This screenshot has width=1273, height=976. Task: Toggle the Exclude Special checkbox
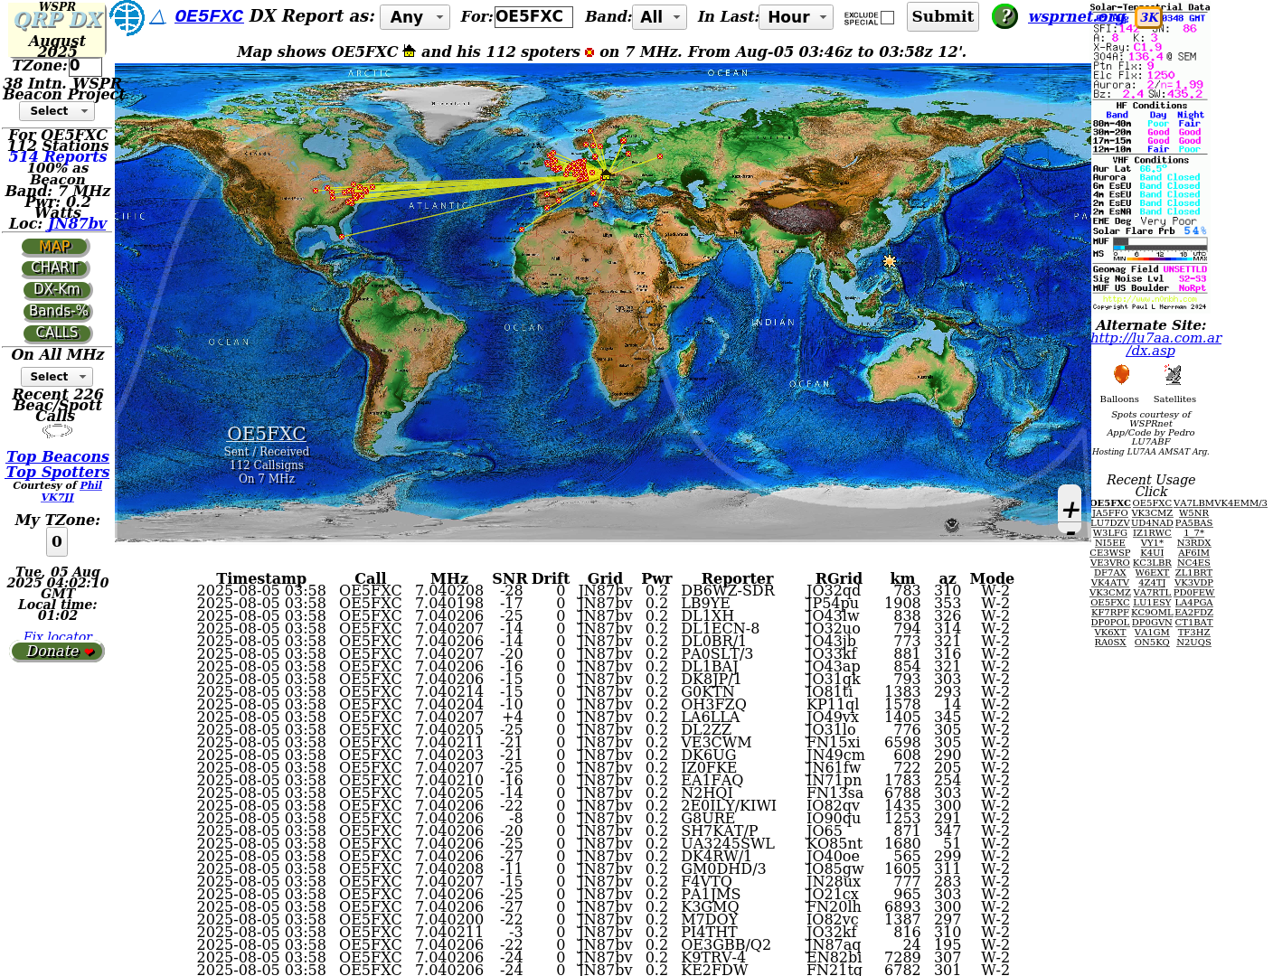(887, 17)
